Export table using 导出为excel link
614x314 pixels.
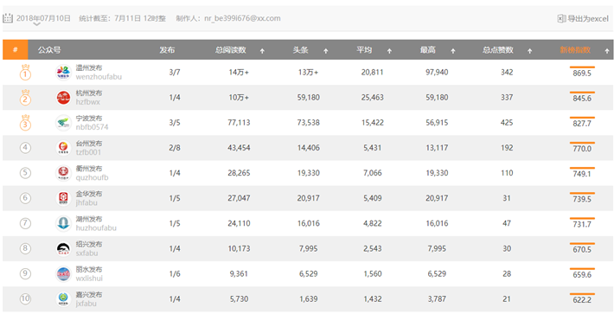[x=588, y=18]
